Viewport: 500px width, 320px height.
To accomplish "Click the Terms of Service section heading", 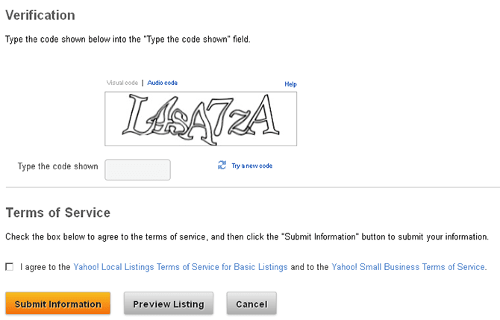I will click(x=57, y=213).
